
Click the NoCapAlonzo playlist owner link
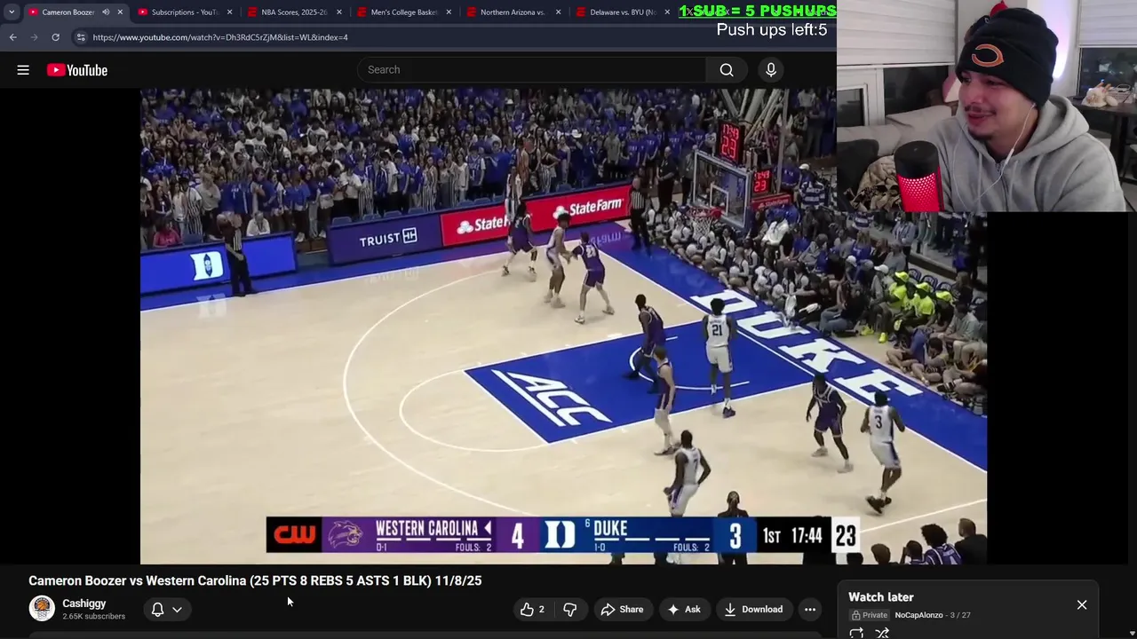(x=918, y=615)
